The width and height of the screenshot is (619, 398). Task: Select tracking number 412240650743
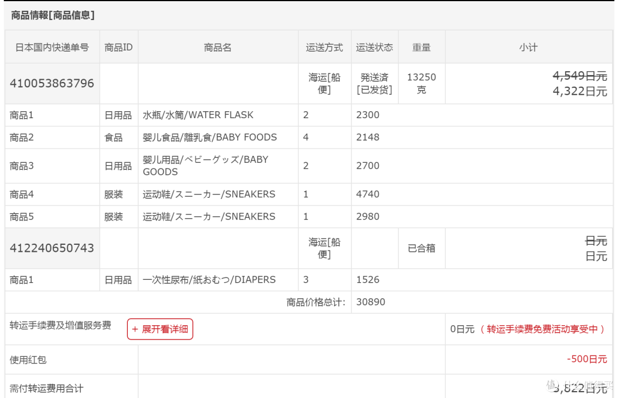52,248
